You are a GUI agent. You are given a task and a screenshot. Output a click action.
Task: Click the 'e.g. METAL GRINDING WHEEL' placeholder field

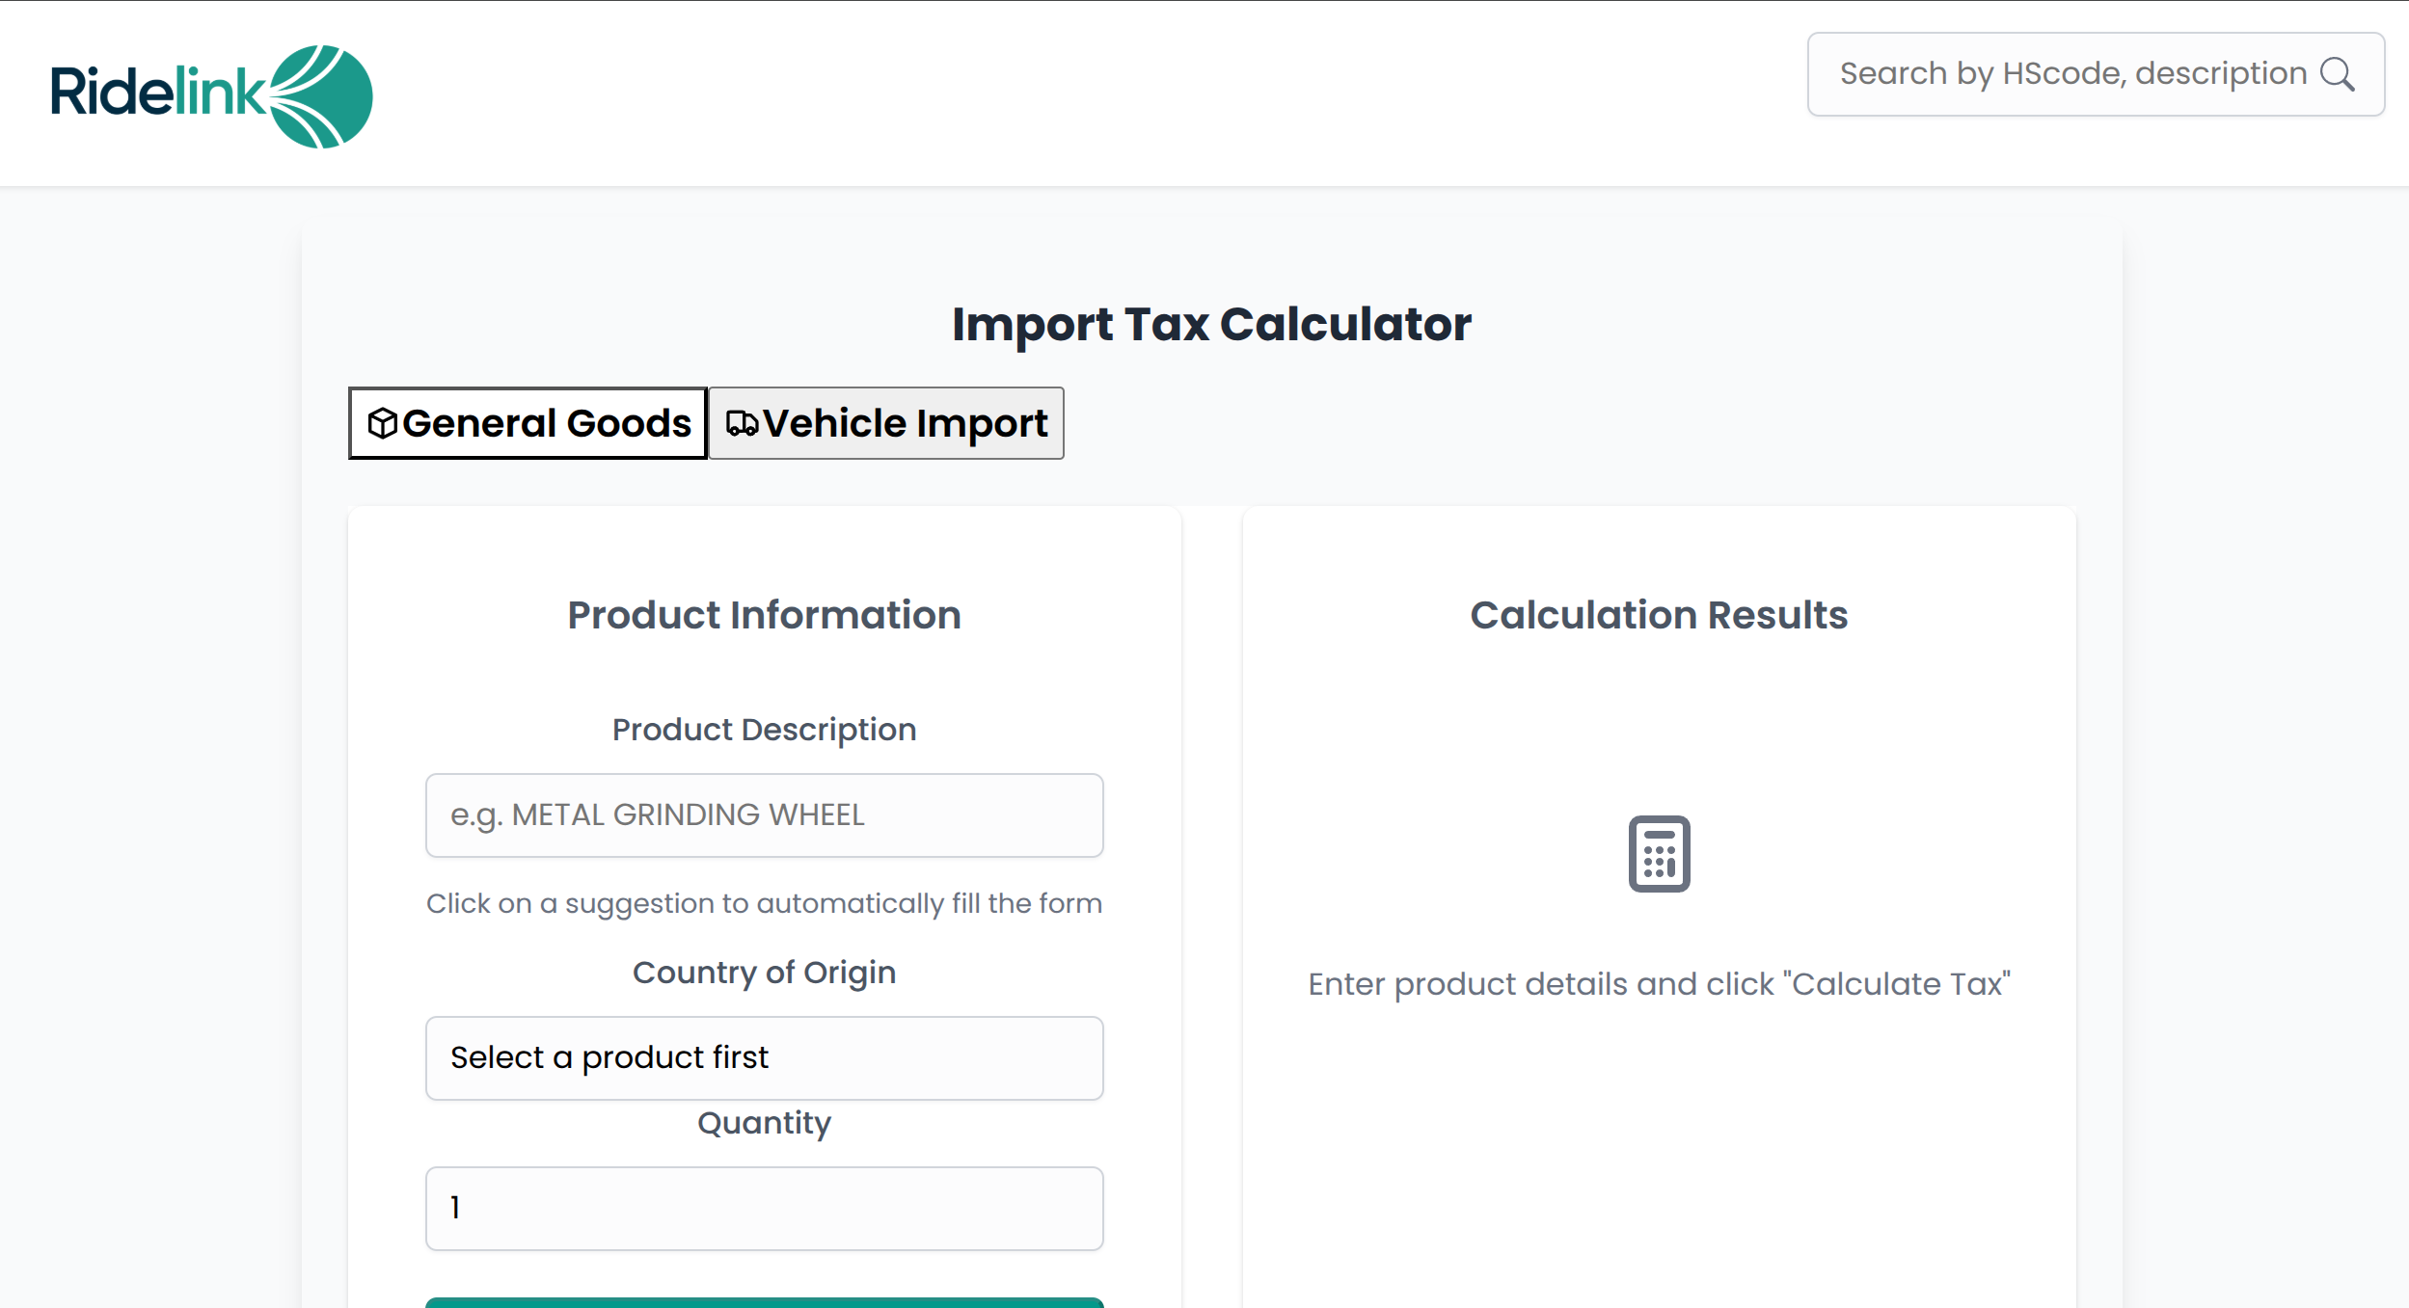(x=764, y=814)
